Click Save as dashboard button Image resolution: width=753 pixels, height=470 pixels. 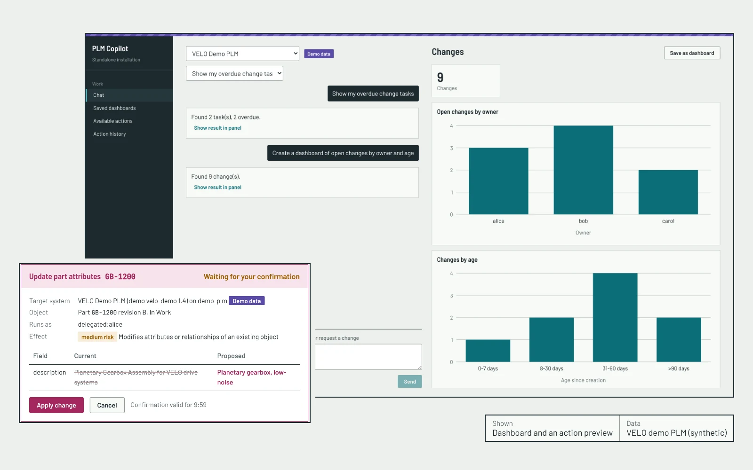[x=692, y=53]
